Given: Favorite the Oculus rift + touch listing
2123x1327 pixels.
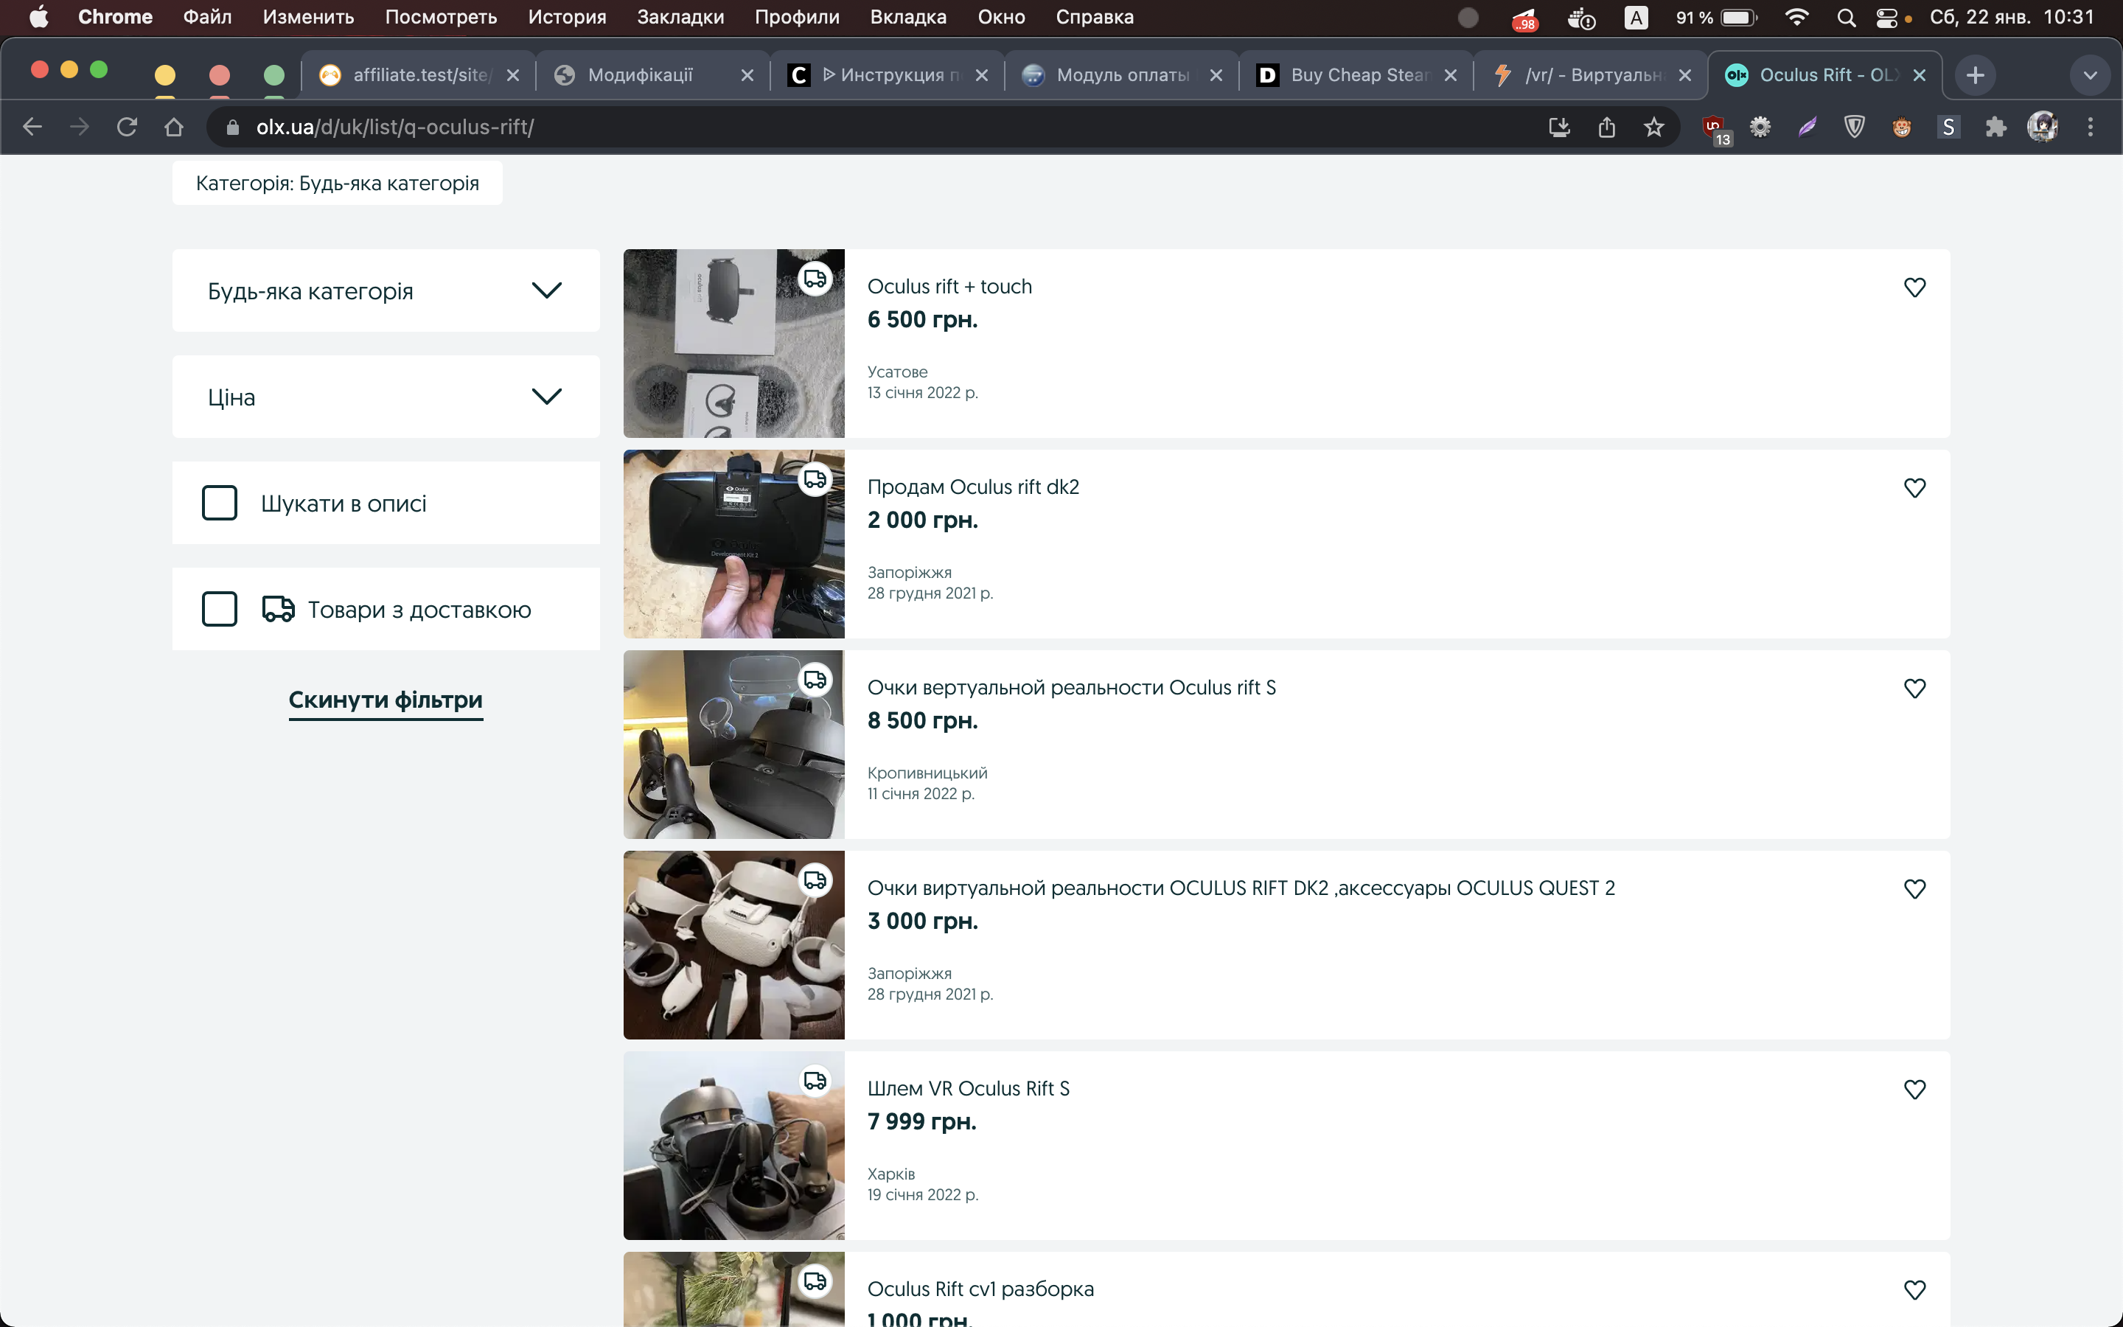Looking at the screenshot, I should click(1914, 287).
